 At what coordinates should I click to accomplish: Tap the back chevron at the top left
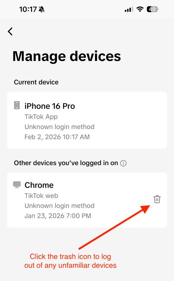pos(10,31)
